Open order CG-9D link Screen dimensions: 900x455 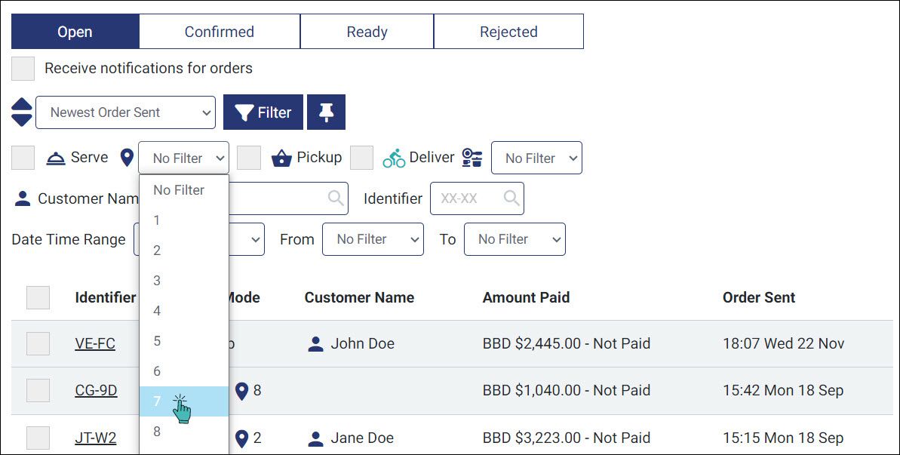click(96, 391)
